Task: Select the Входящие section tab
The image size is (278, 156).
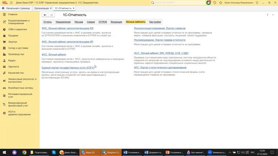Action: tap(116, 22)
